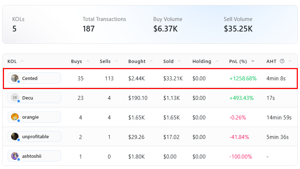Click the Decu DE avatar icon

(x=15, y=98)
